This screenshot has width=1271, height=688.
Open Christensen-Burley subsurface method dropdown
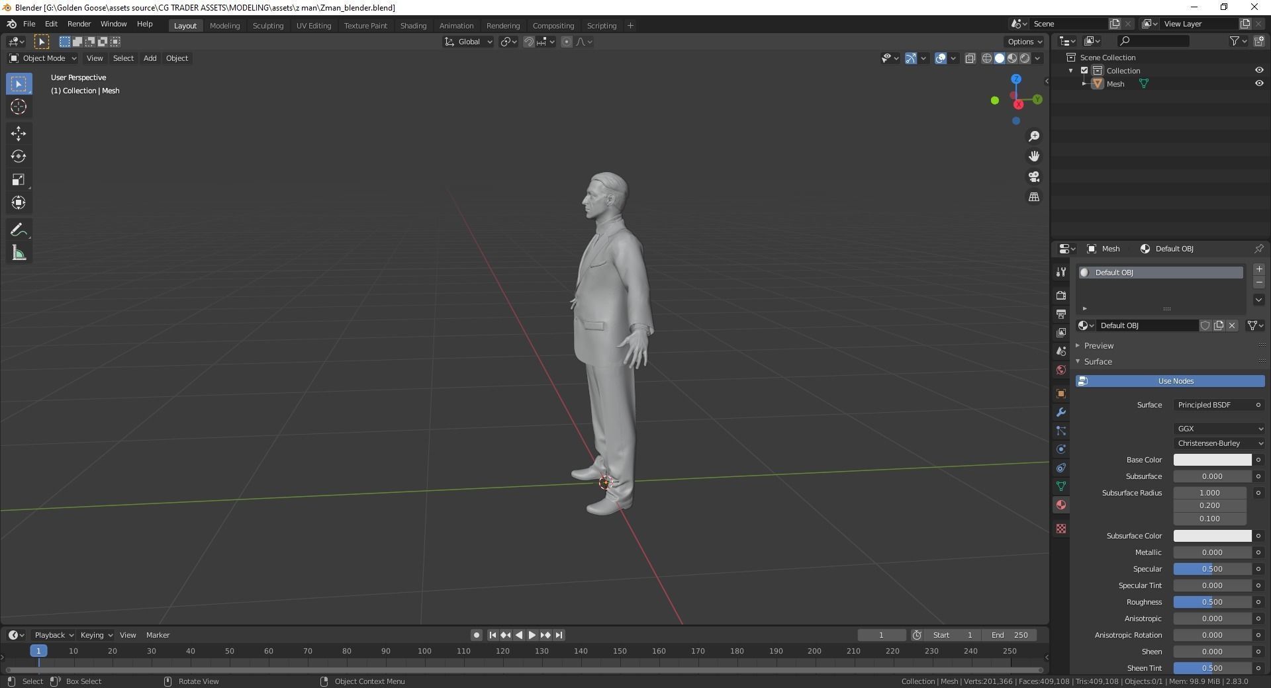pyautogui.click(x=1219, y=443)
